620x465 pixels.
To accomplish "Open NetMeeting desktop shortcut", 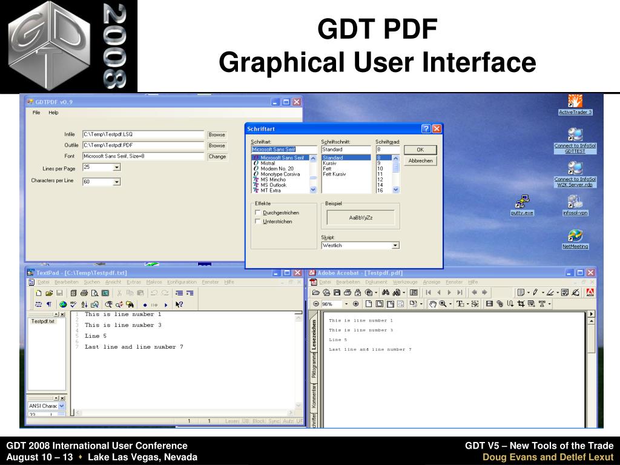I will click(575, 239).
